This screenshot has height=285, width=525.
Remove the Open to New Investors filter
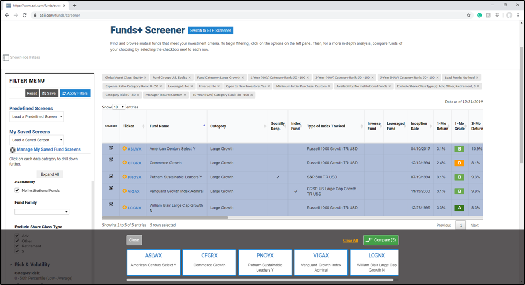click(x=269, y=86)
